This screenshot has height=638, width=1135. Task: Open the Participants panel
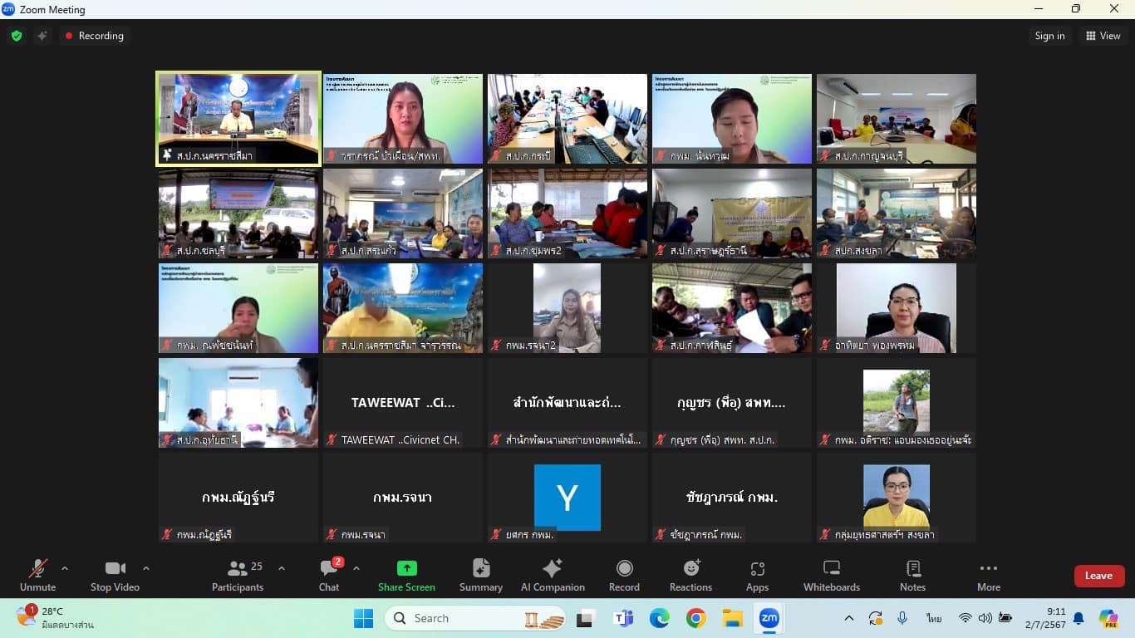point(238,576)
